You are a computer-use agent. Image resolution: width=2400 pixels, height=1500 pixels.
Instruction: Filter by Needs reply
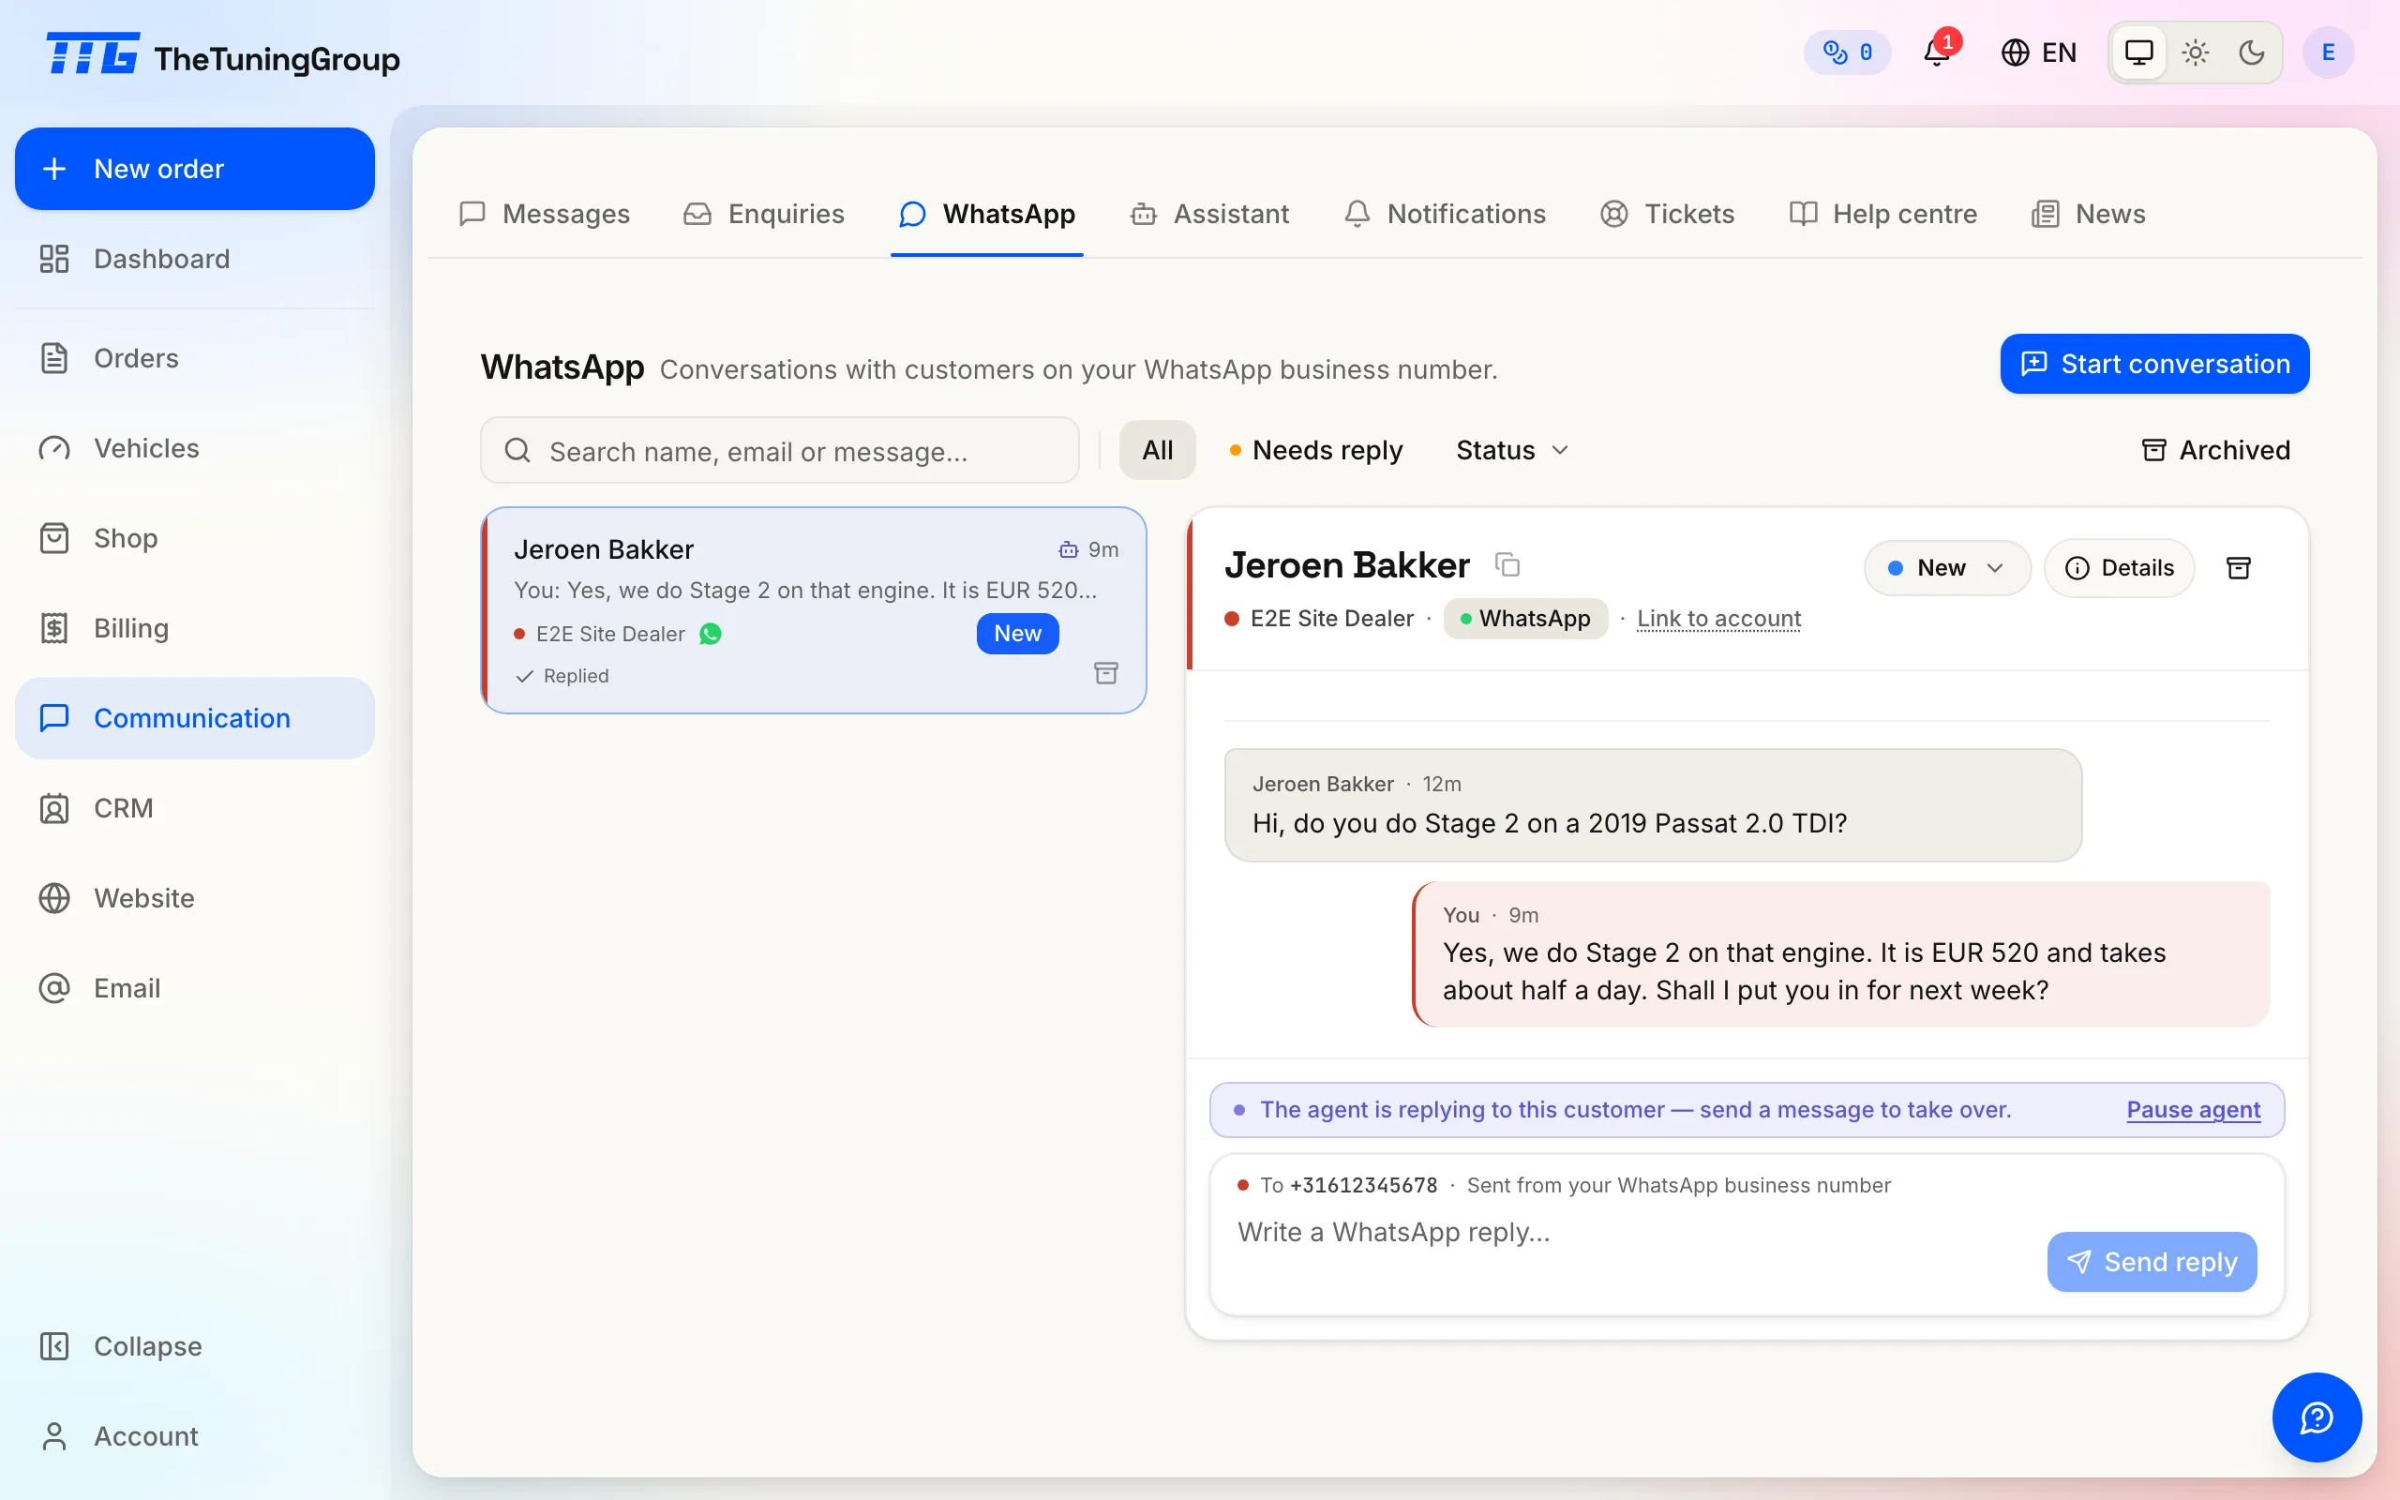(1316, 450)
